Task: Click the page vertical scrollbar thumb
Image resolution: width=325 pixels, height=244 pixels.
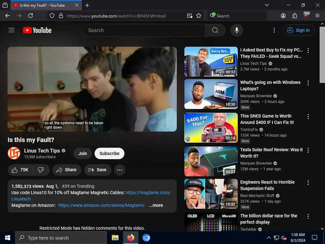Action: 322,55
